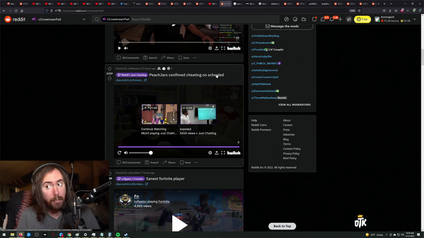
Task: Open Twitch logo on PeachJars clip player
Action: point(234,153)
